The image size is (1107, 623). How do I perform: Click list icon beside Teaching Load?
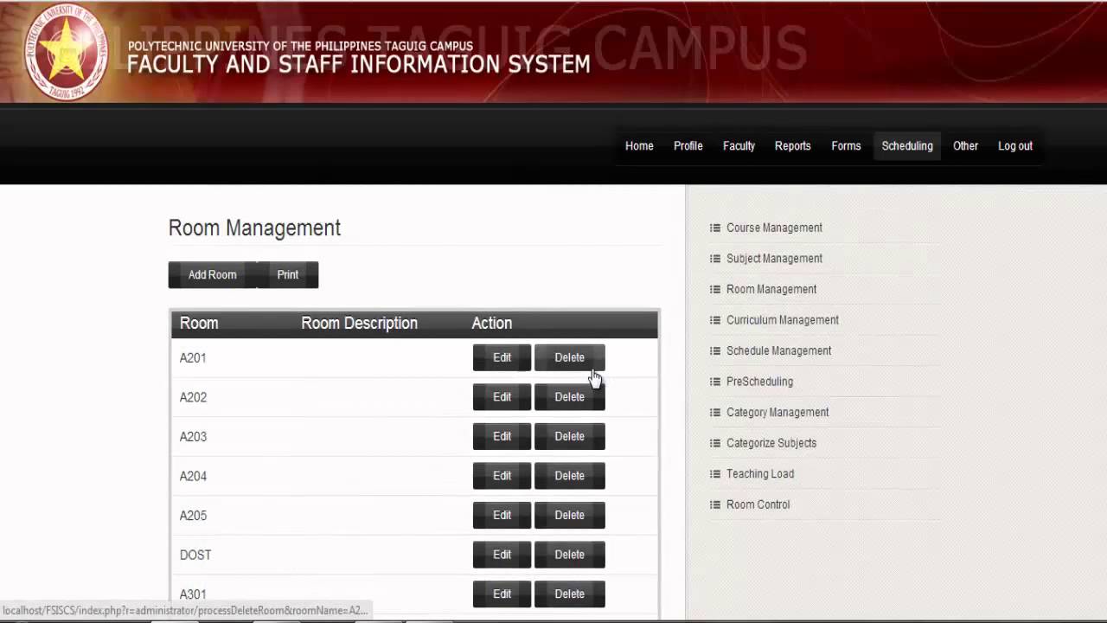tap(715, 473)
